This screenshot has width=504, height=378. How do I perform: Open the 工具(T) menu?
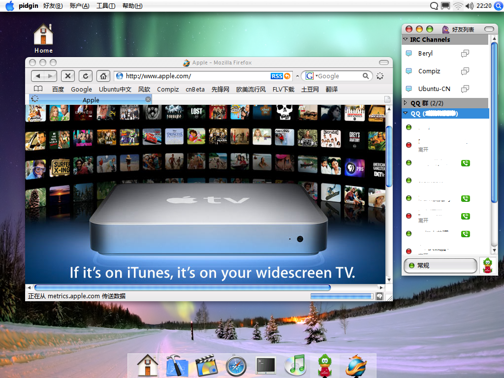click(106, 6)
